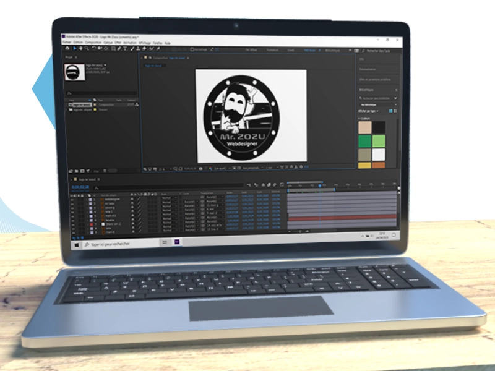Open the Effets et paramètres prédéfinis panel
Viewport: 495px width, 371px height.
376,79
